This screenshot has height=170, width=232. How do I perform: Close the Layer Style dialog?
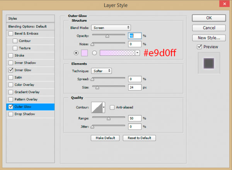(x=224, y=4)
